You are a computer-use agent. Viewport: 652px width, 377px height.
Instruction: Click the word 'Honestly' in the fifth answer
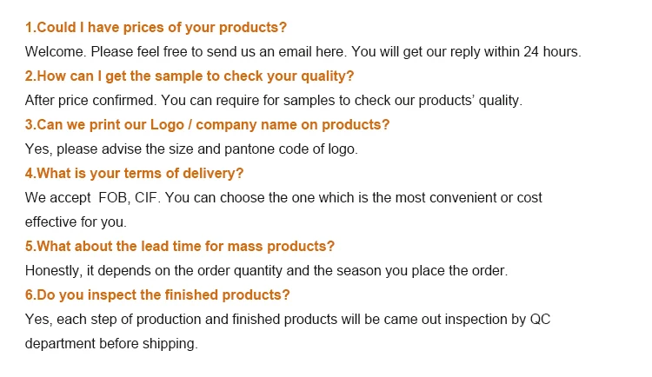click(52, 271)
